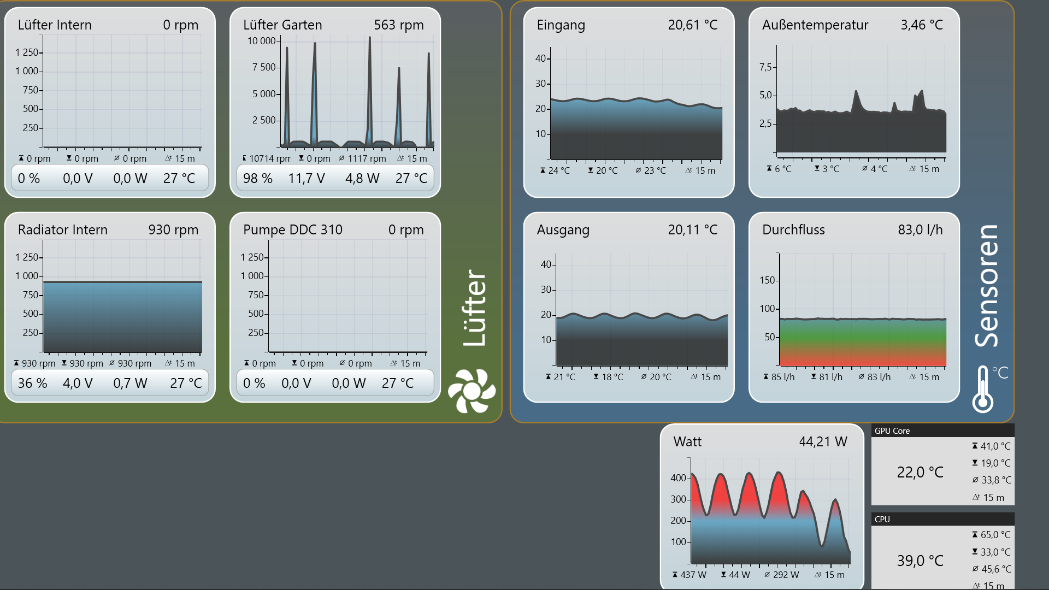Viewport: 1049px width, 590px height.
Task: Select the CPU header bar
Action: (942, 519)
